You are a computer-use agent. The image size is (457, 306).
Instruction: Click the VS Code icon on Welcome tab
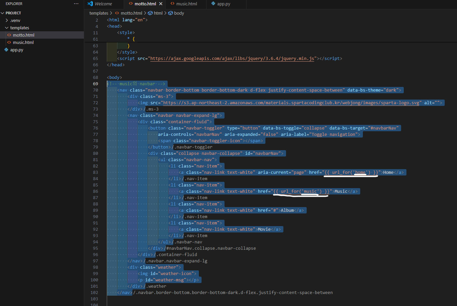(x=90, y=4)
